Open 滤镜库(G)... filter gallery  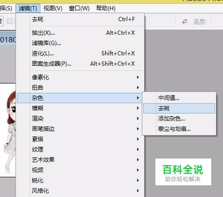coord(80,43)
